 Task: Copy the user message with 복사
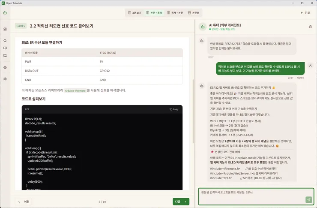(x=301, y=78)
